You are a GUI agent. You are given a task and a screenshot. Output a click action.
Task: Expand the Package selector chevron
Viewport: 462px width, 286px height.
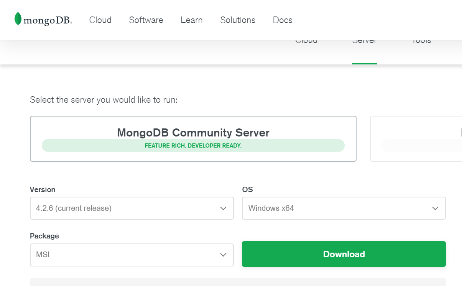pyautogui.click(x=223, y=255)
